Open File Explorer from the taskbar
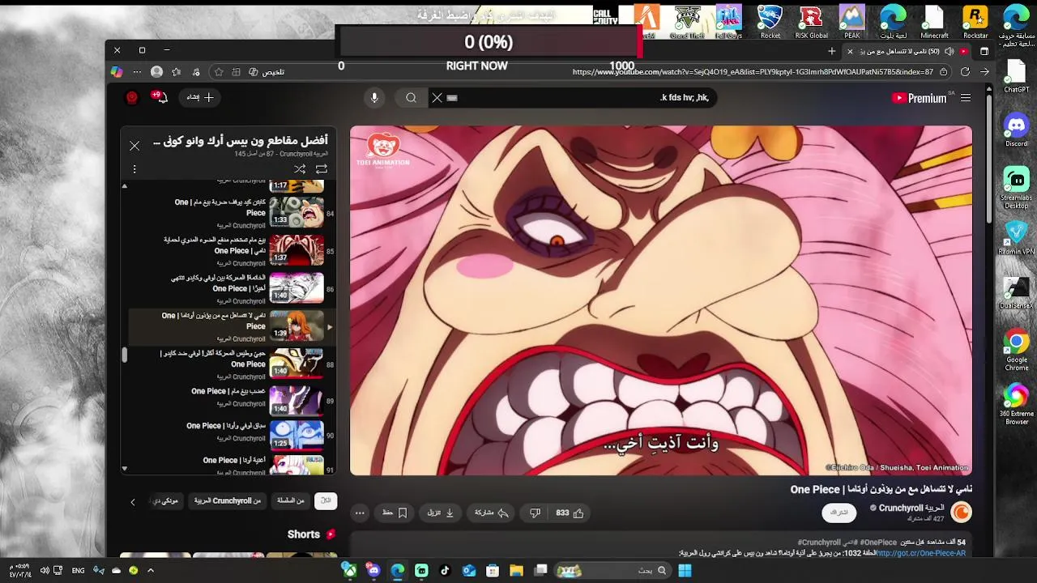The width and height of the screenshot is (1037, 583). click(516, 571)
